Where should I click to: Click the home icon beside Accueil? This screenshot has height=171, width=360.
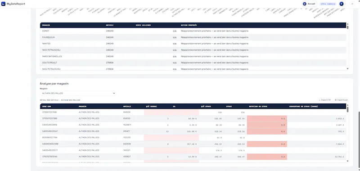pyautogui.click(x=305, y=4)
